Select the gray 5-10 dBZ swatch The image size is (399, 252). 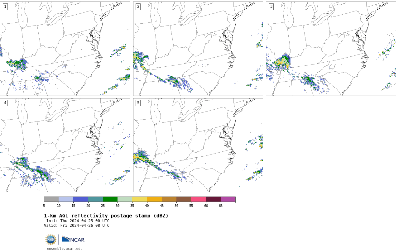[51, 199]
